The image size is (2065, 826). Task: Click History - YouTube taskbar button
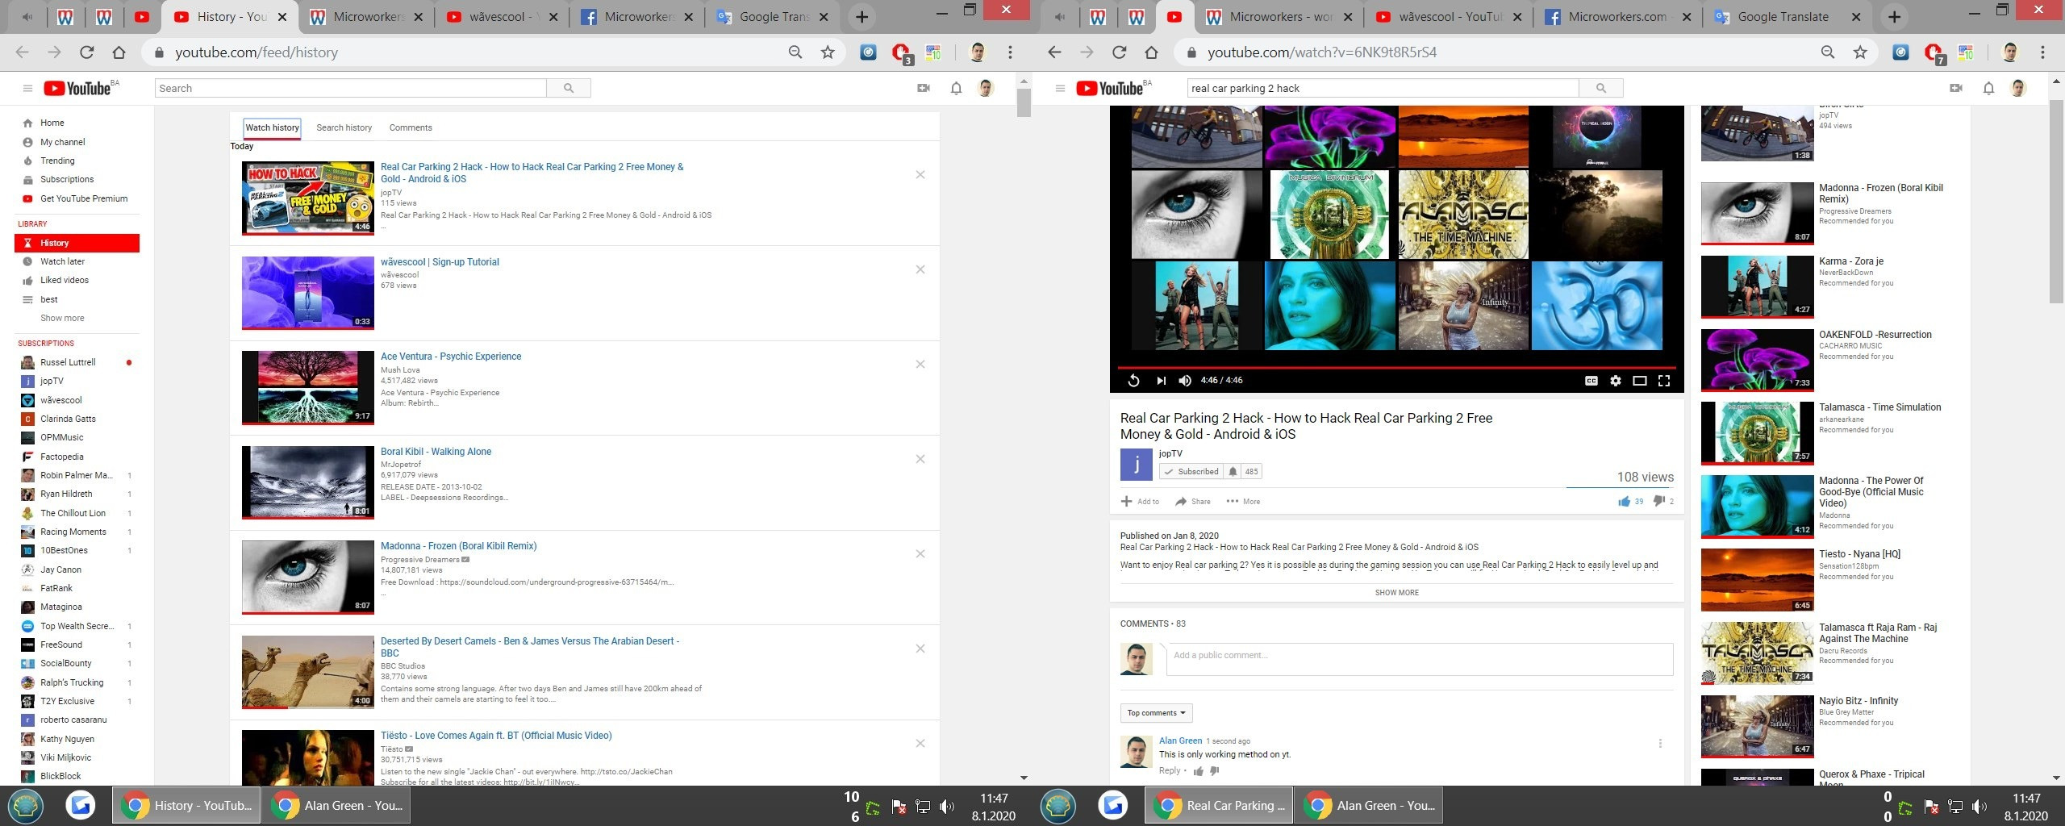(186, 805)
